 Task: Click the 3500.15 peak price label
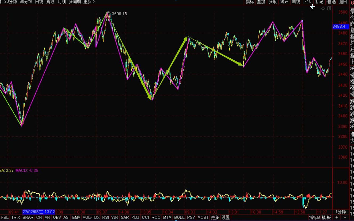pos(119,14)
